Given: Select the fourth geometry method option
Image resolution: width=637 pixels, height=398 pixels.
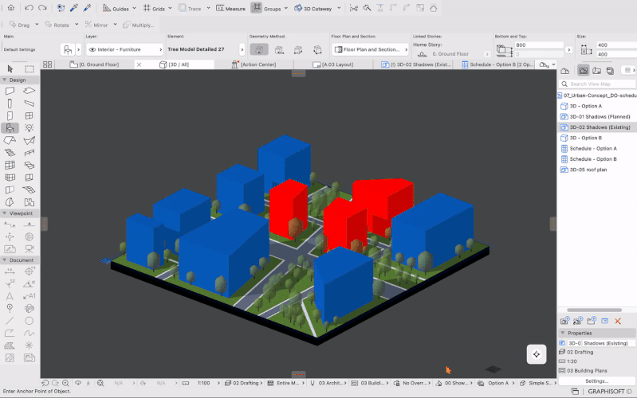Looking at the screenshot, I should 317,49.
